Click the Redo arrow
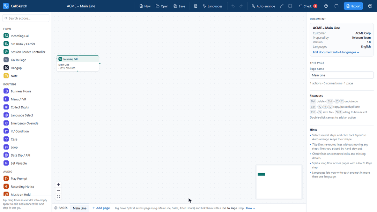Screen dimensions: 377x212 point(241,6)
